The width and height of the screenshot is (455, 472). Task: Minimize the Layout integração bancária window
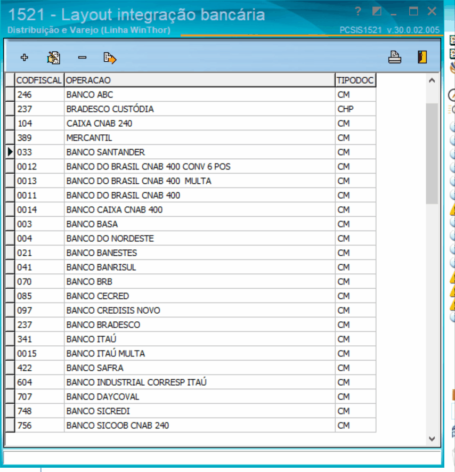(x=393, y=14)
